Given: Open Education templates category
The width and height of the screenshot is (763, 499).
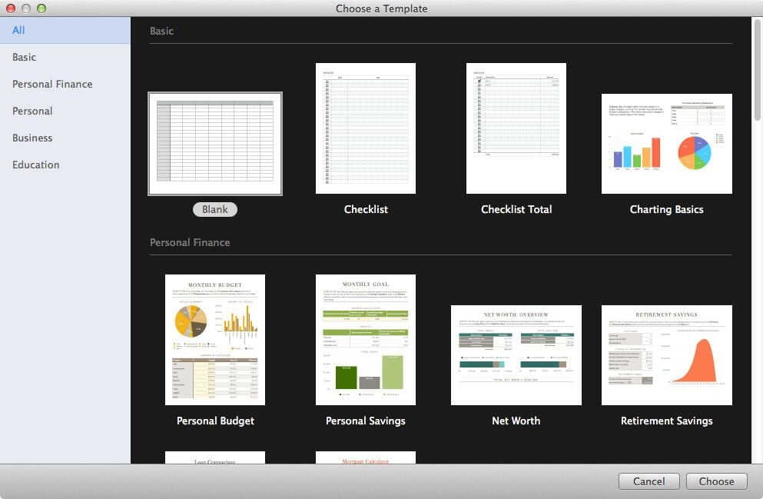Looking at the screenshot, I should tap(65, 165).
